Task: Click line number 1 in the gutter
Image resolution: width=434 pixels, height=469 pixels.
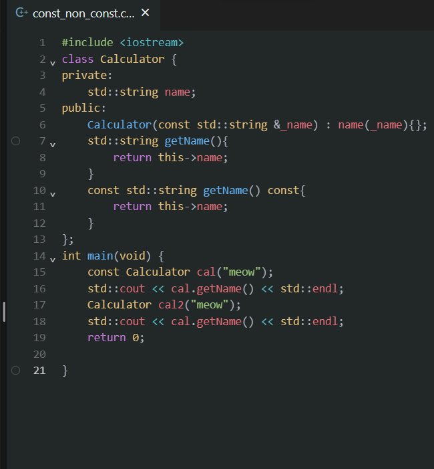Action: point(42,43)
